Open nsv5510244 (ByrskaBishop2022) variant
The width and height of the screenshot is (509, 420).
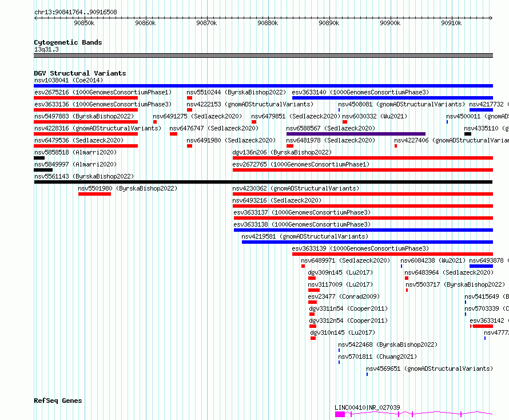point(236,92)
